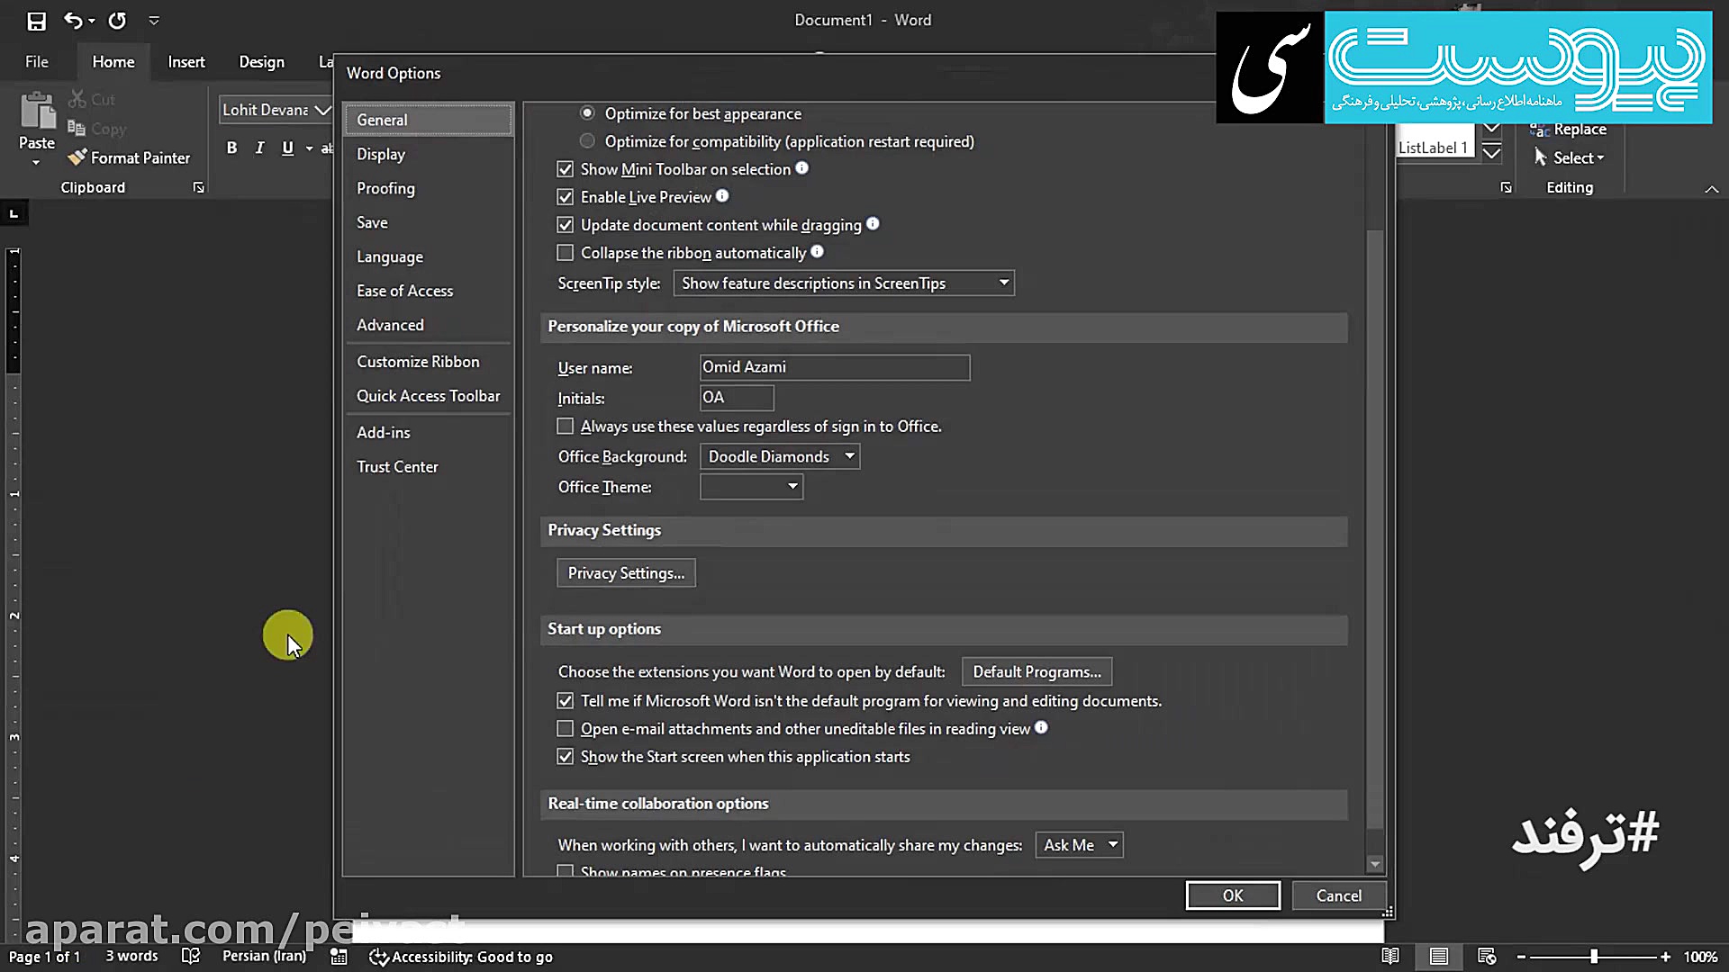Viewport: 1729px width, 972px height.
Task: Open the underline style dropdown arrow
Action: coord(309,148)
